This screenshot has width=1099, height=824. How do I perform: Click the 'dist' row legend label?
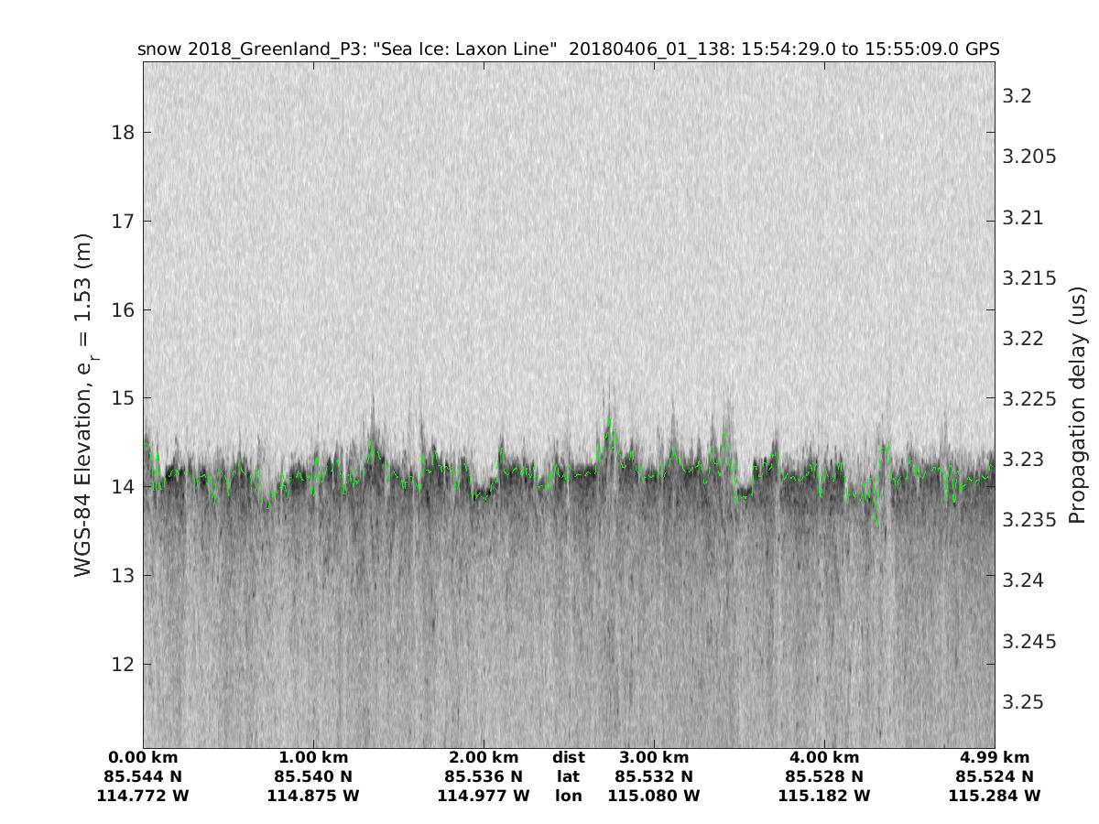point(568,758)
